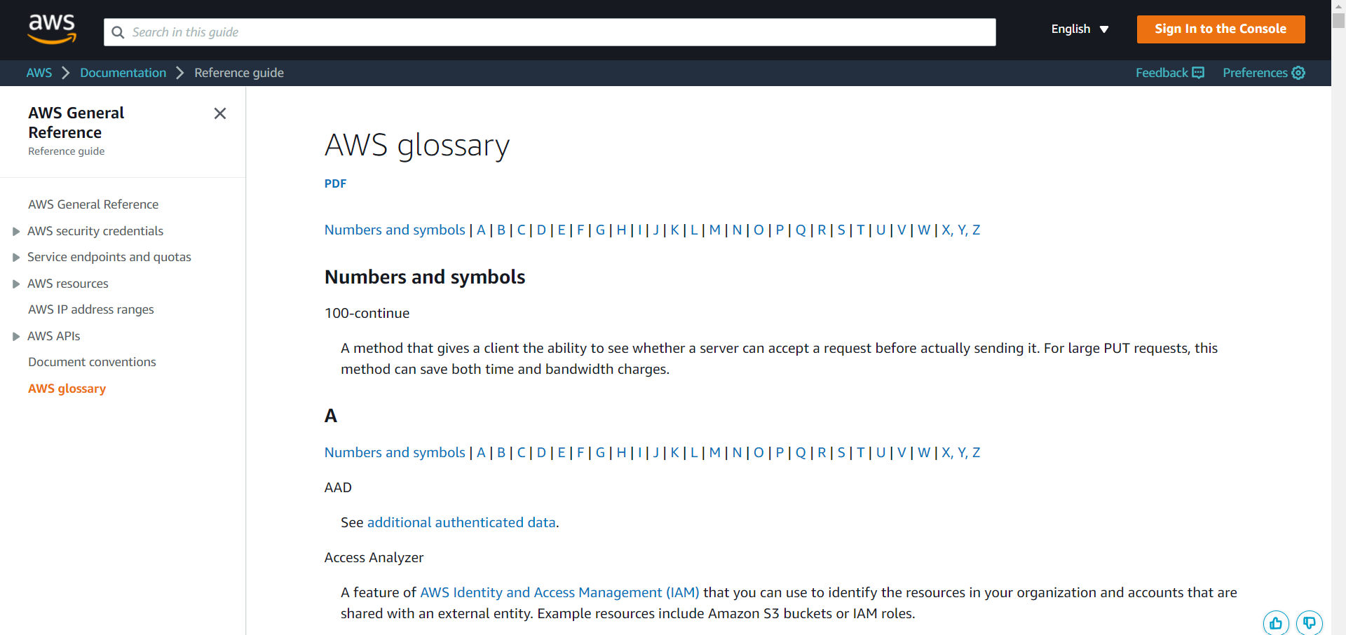
Task: Open the Documentation breadcrumb link
Action: click(123, 73)
